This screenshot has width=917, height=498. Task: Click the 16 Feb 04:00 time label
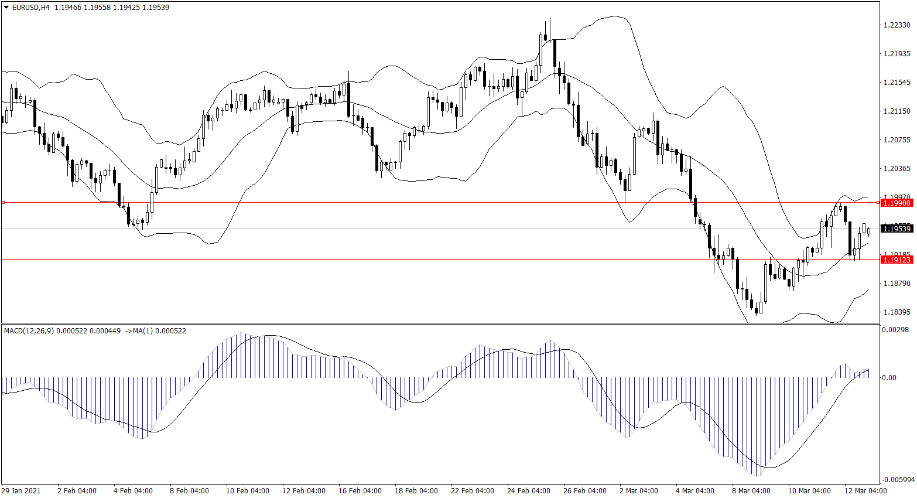click(x=360, y=490)
